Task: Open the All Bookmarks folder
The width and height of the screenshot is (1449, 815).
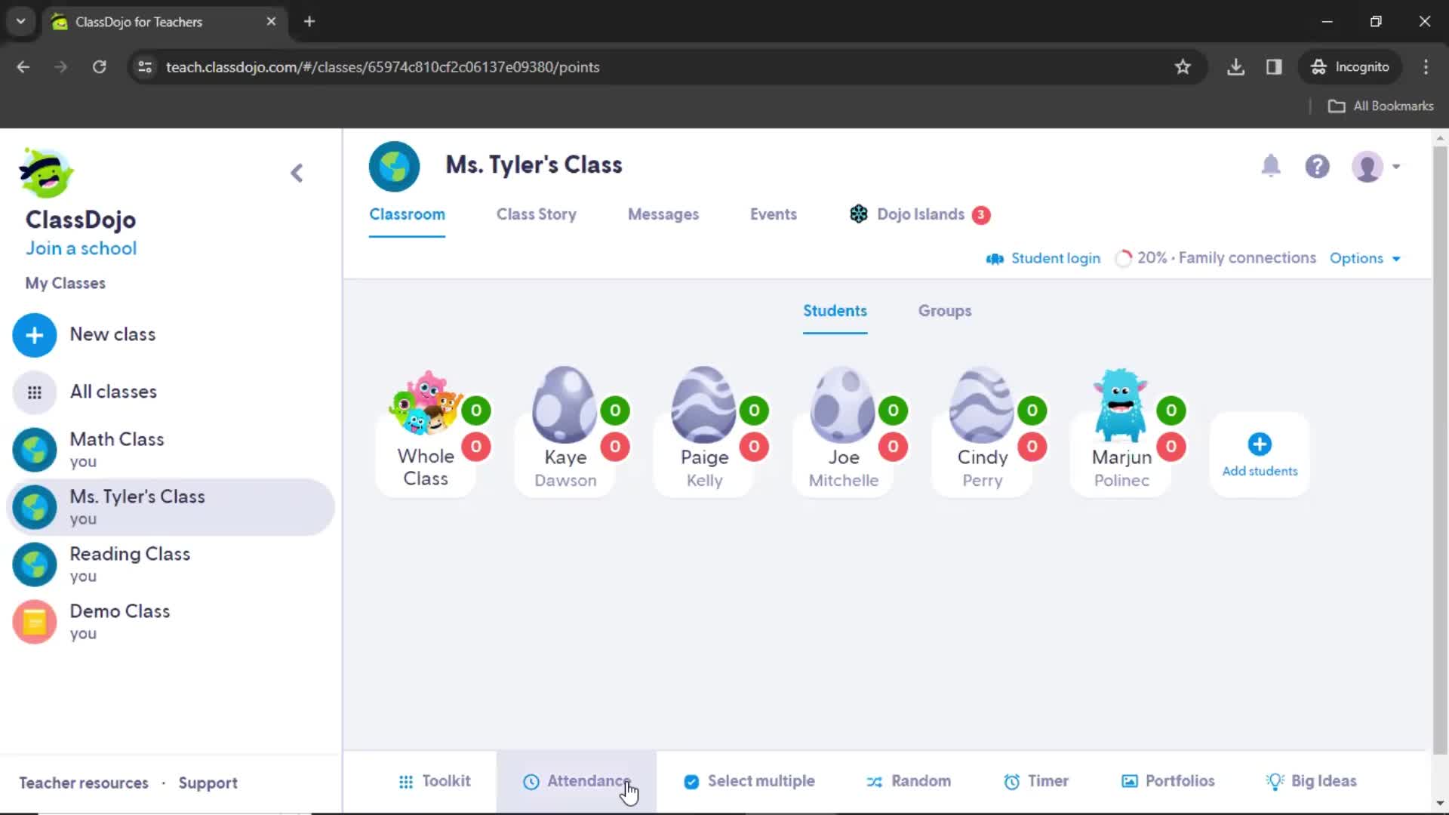Action: tap(1381, 106)
